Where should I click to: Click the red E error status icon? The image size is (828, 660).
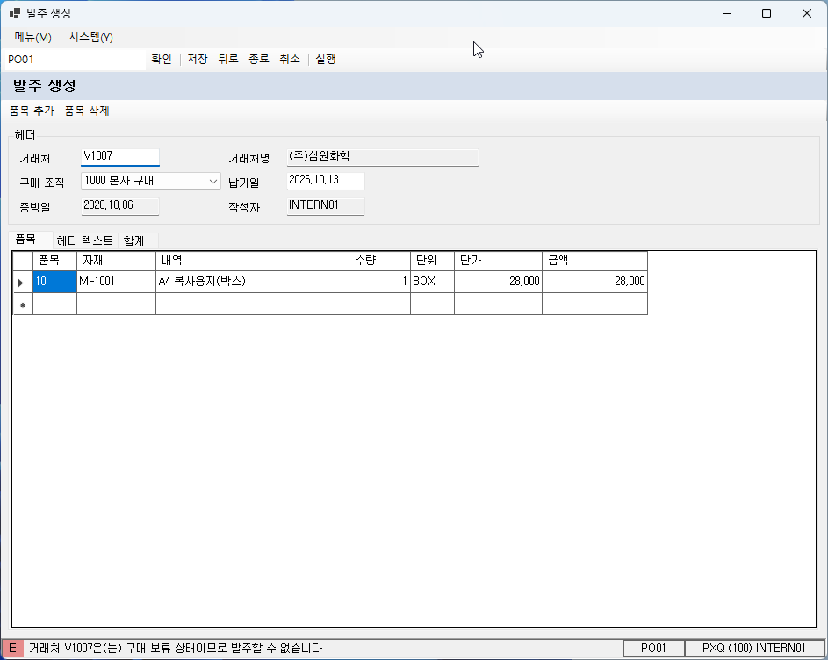12,649
